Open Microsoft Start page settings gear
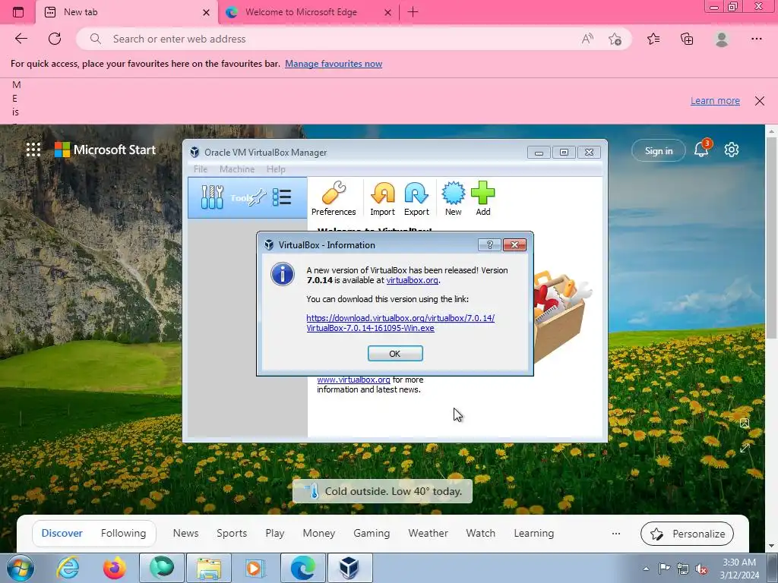The width and height of the screenshot is (778, 583). [x=732, y=150]
